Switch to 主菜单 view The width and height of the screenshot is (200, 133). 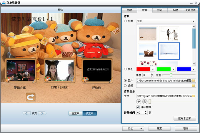pyautogui.click(x=76, y=113)
